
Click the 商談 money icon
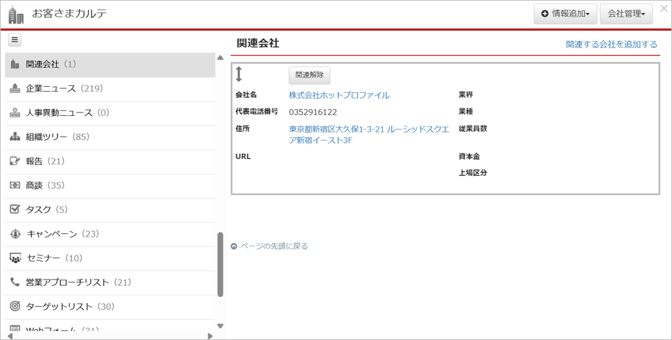[15, 185]
